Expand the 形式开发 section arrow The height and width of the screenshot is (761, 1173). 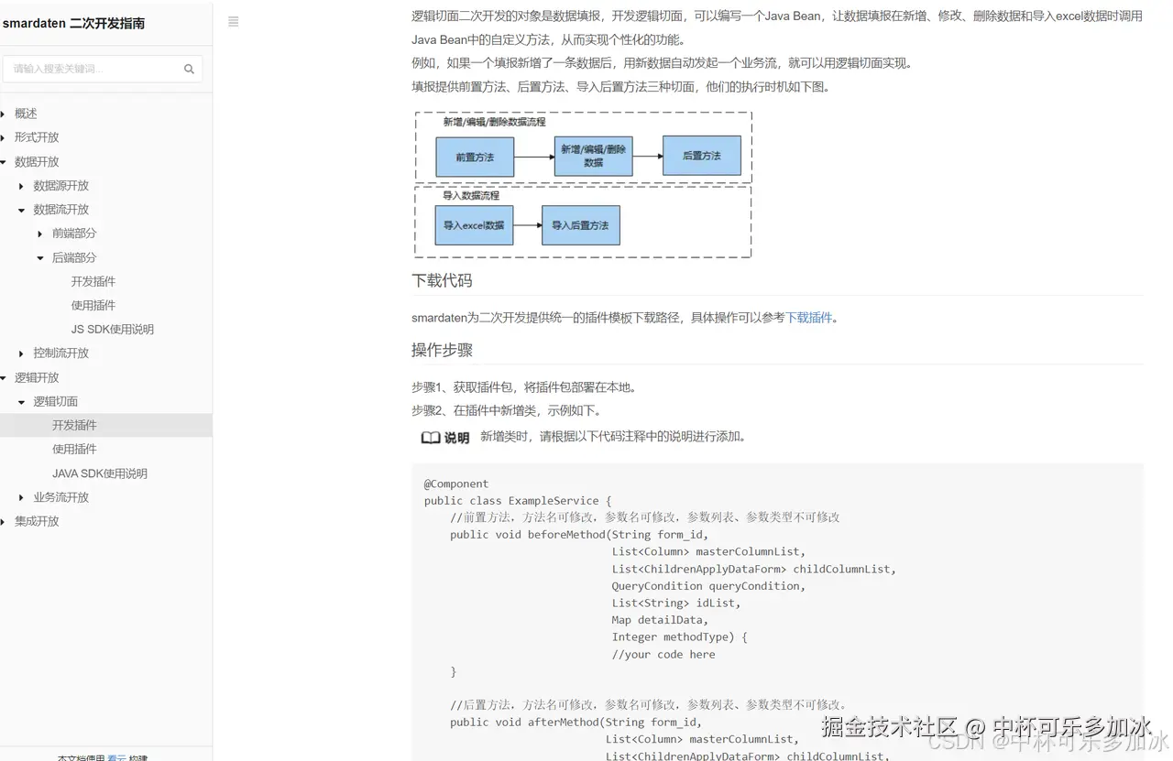click(x=4, y=137)
